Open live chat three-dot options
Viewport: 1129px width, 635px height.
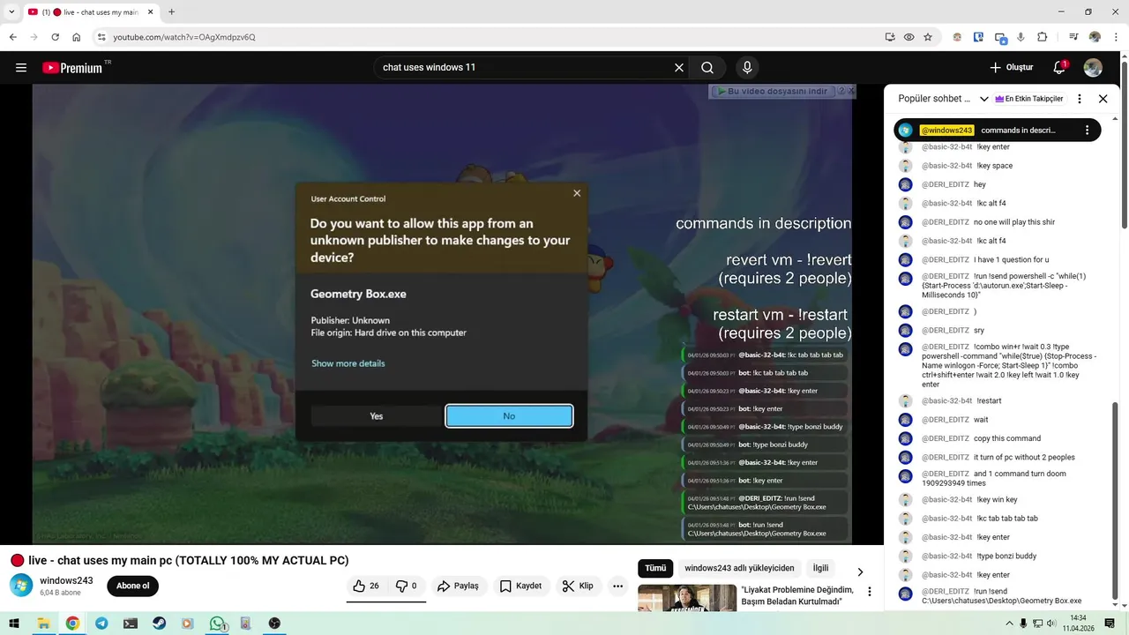(x=1080, y=99)
